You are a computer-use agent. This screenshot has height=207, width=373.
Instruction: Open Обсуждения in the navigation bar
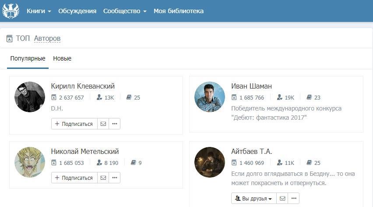tap(77, 11)
